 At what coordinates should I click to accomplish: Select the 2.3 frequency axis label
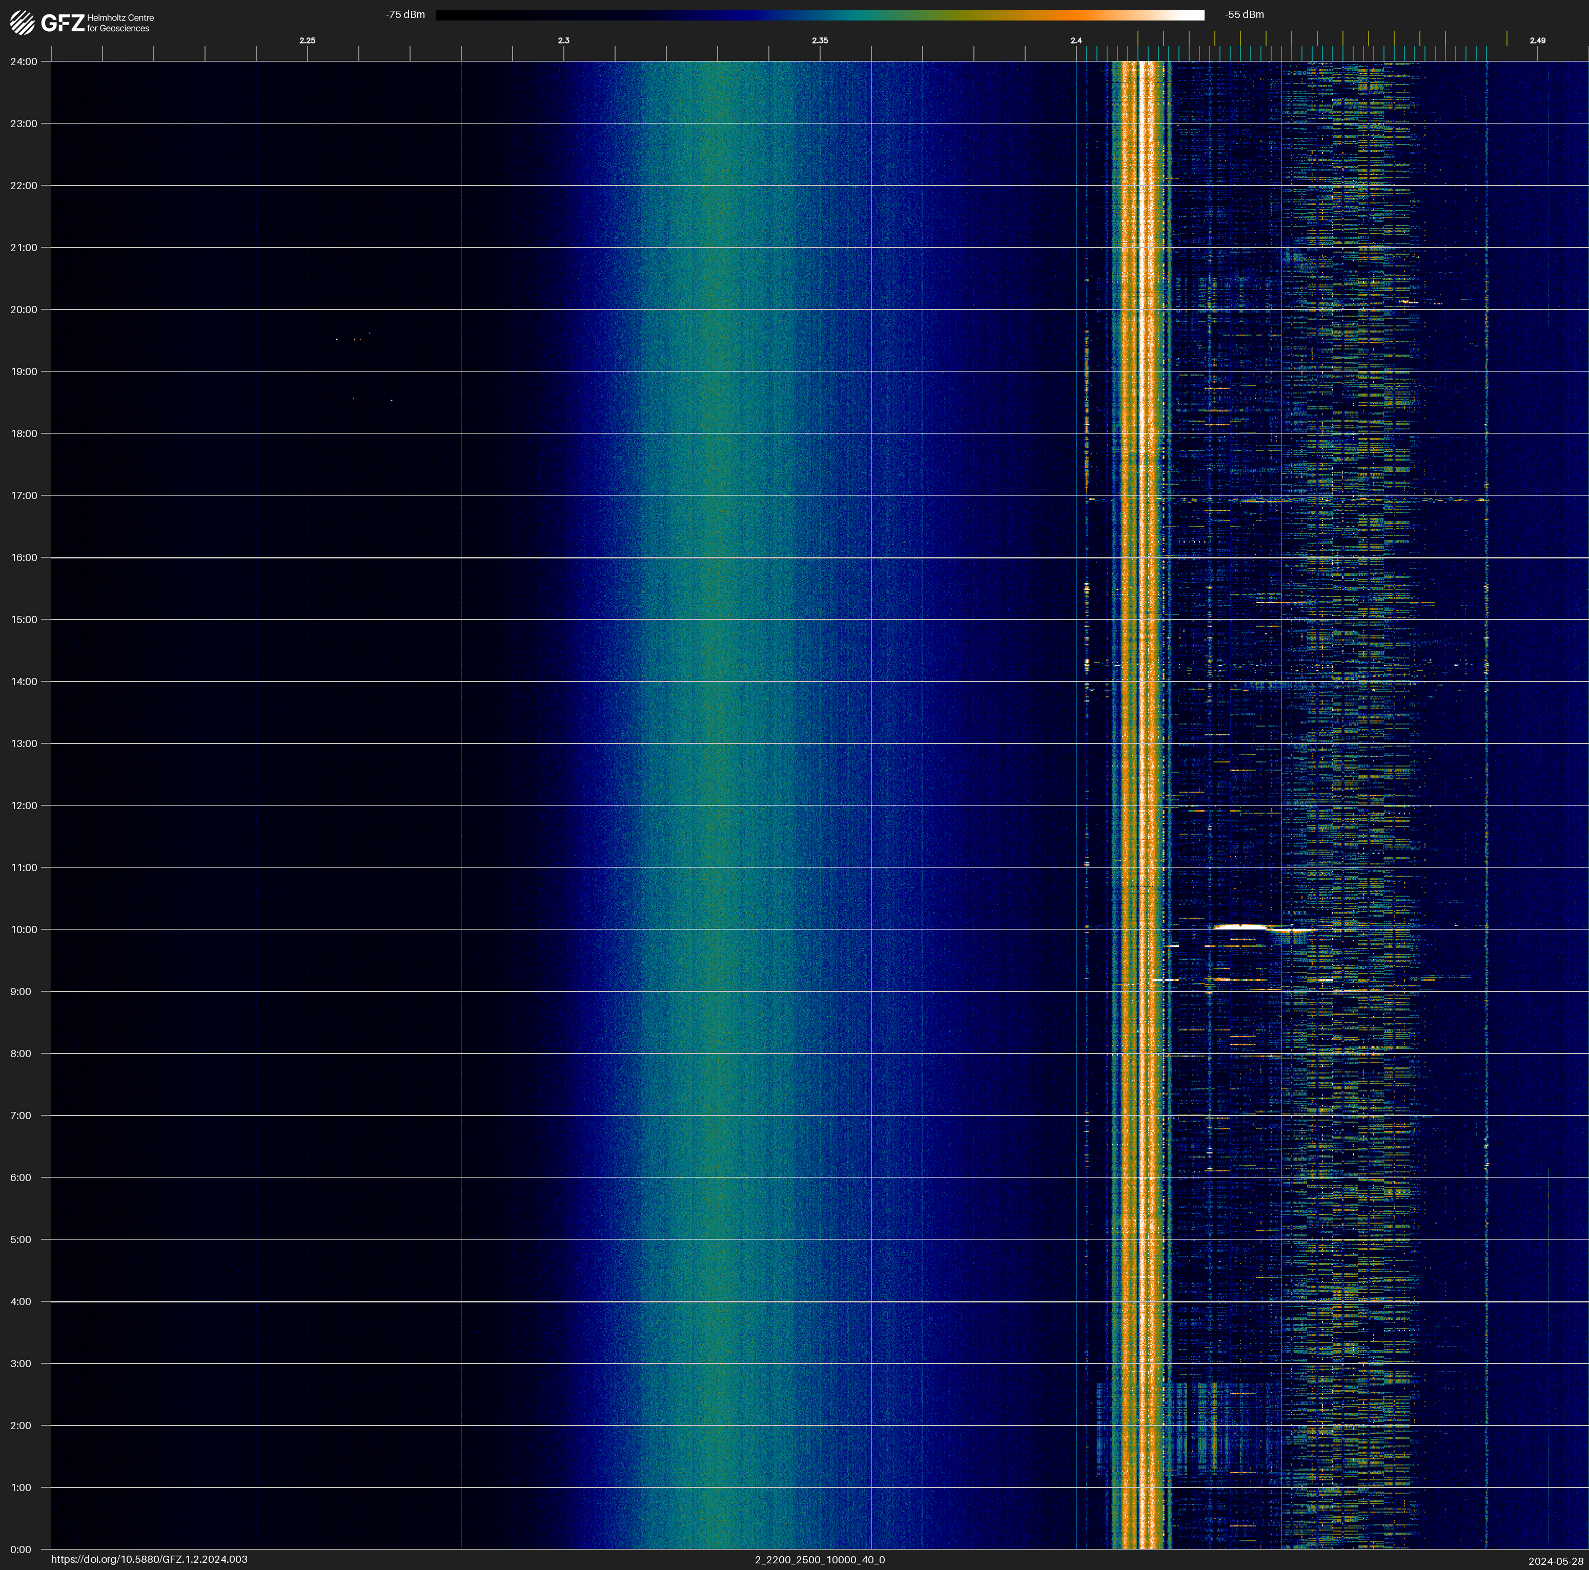[563, 40]
